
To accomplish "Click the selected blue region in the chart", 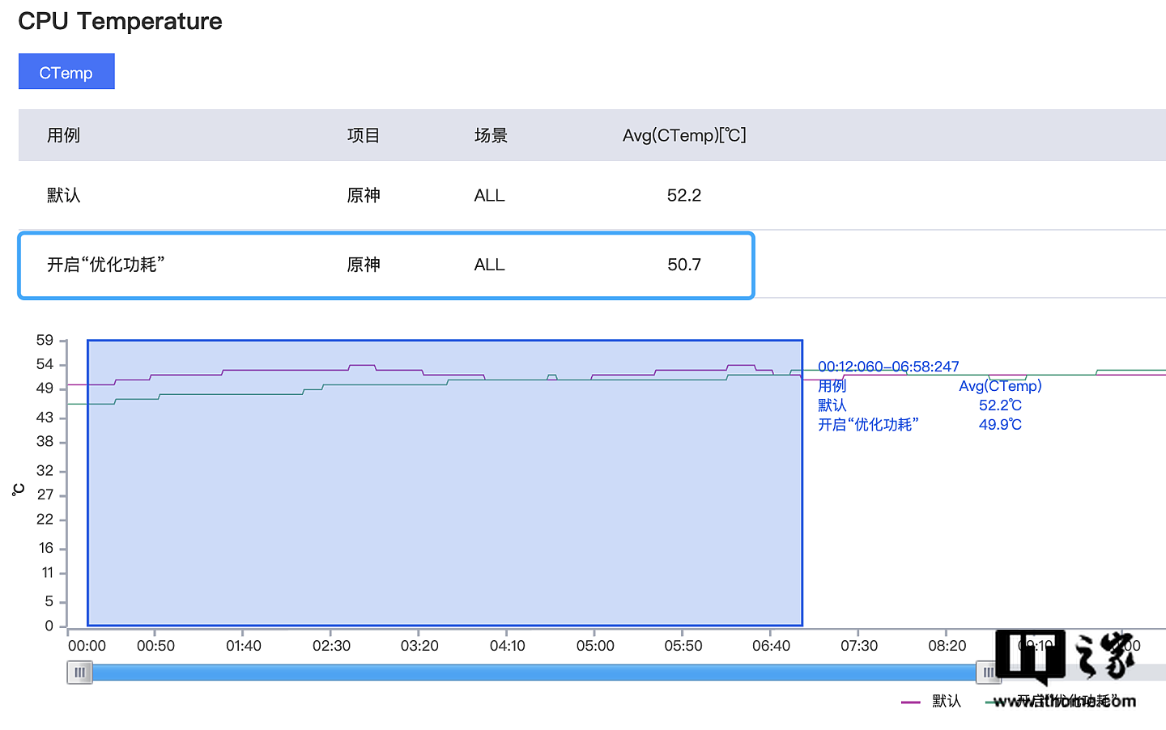I will [x=445, y=483].
